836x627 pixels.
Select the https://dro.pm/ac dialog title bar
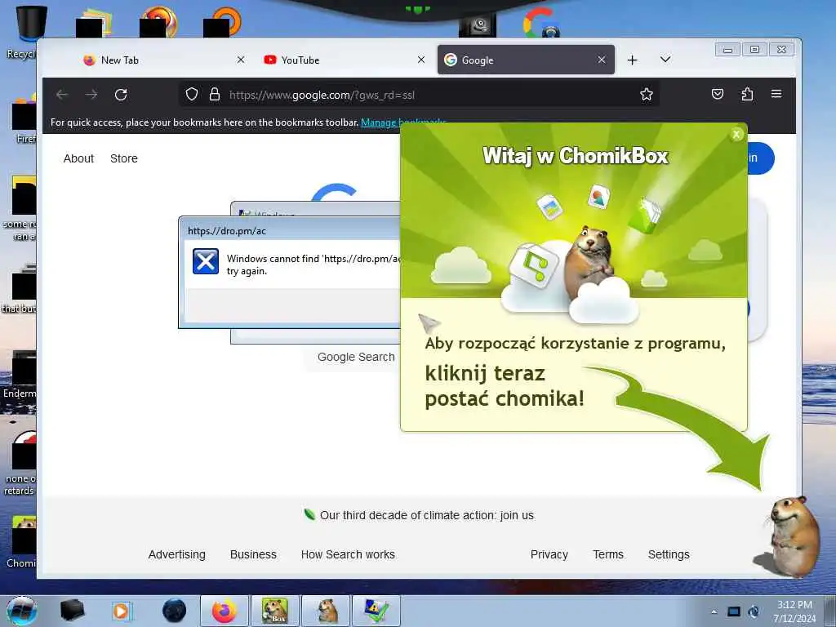coord(290,230)
